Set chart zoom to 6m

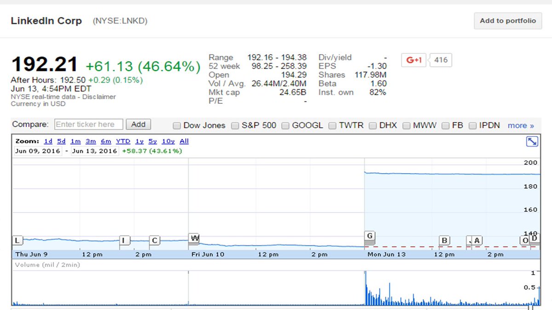pos(106,141)
